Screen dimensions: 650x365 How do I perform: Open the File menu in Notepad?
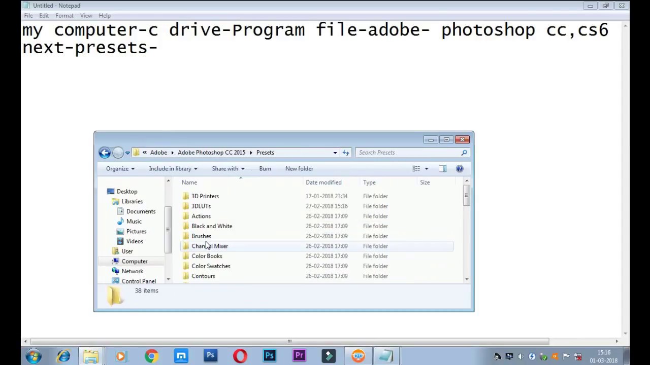pos(28,16)
